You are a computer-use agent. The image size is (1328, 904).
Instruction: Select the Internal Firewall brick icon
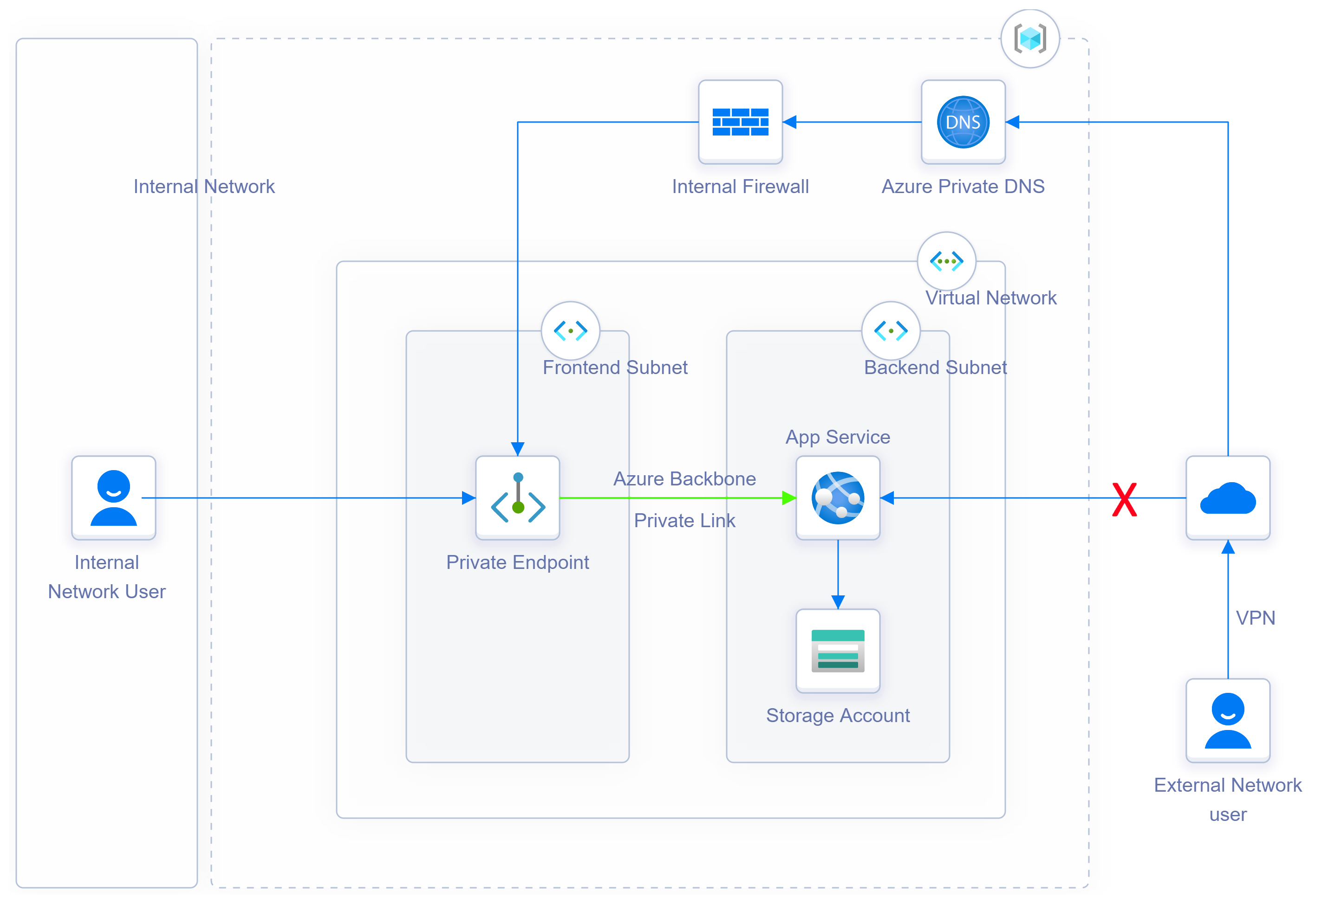[740, 122]
